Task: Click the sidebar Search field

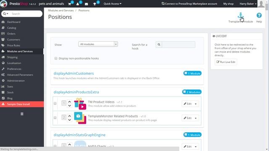Action: (x=26, y=14)
